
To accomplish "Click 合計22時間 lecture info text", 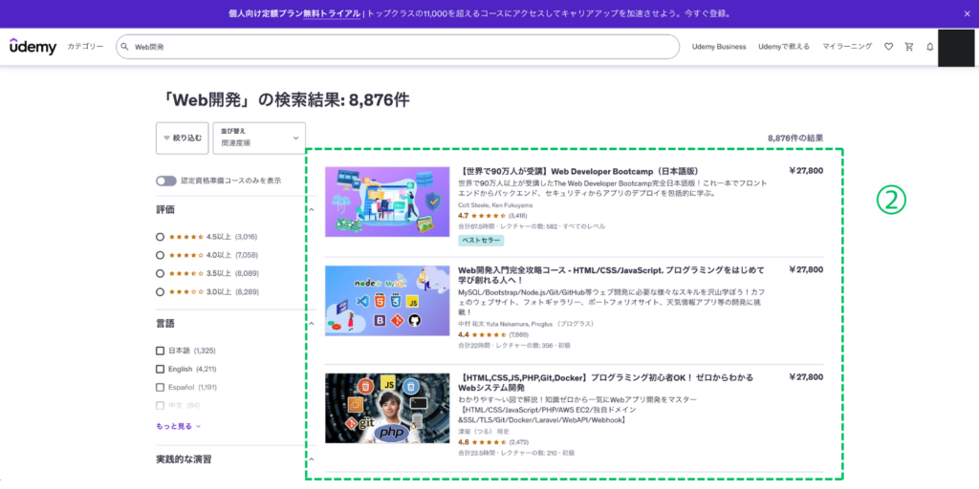I will click(513, 345).
